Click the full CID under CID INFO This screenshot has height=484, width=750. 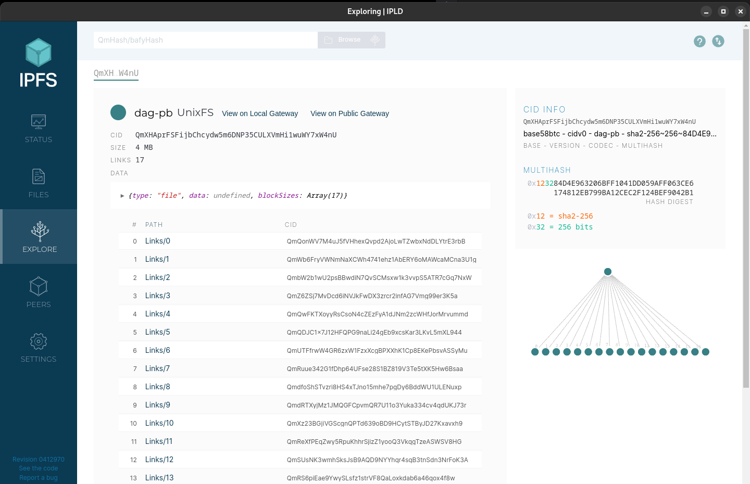pos(609,122)
